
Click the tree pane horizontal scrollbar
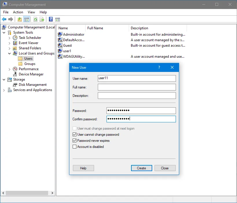[27, 193]
